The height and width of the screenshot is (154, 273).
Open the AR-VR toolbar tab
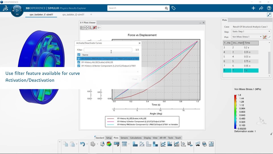point(163,138)
